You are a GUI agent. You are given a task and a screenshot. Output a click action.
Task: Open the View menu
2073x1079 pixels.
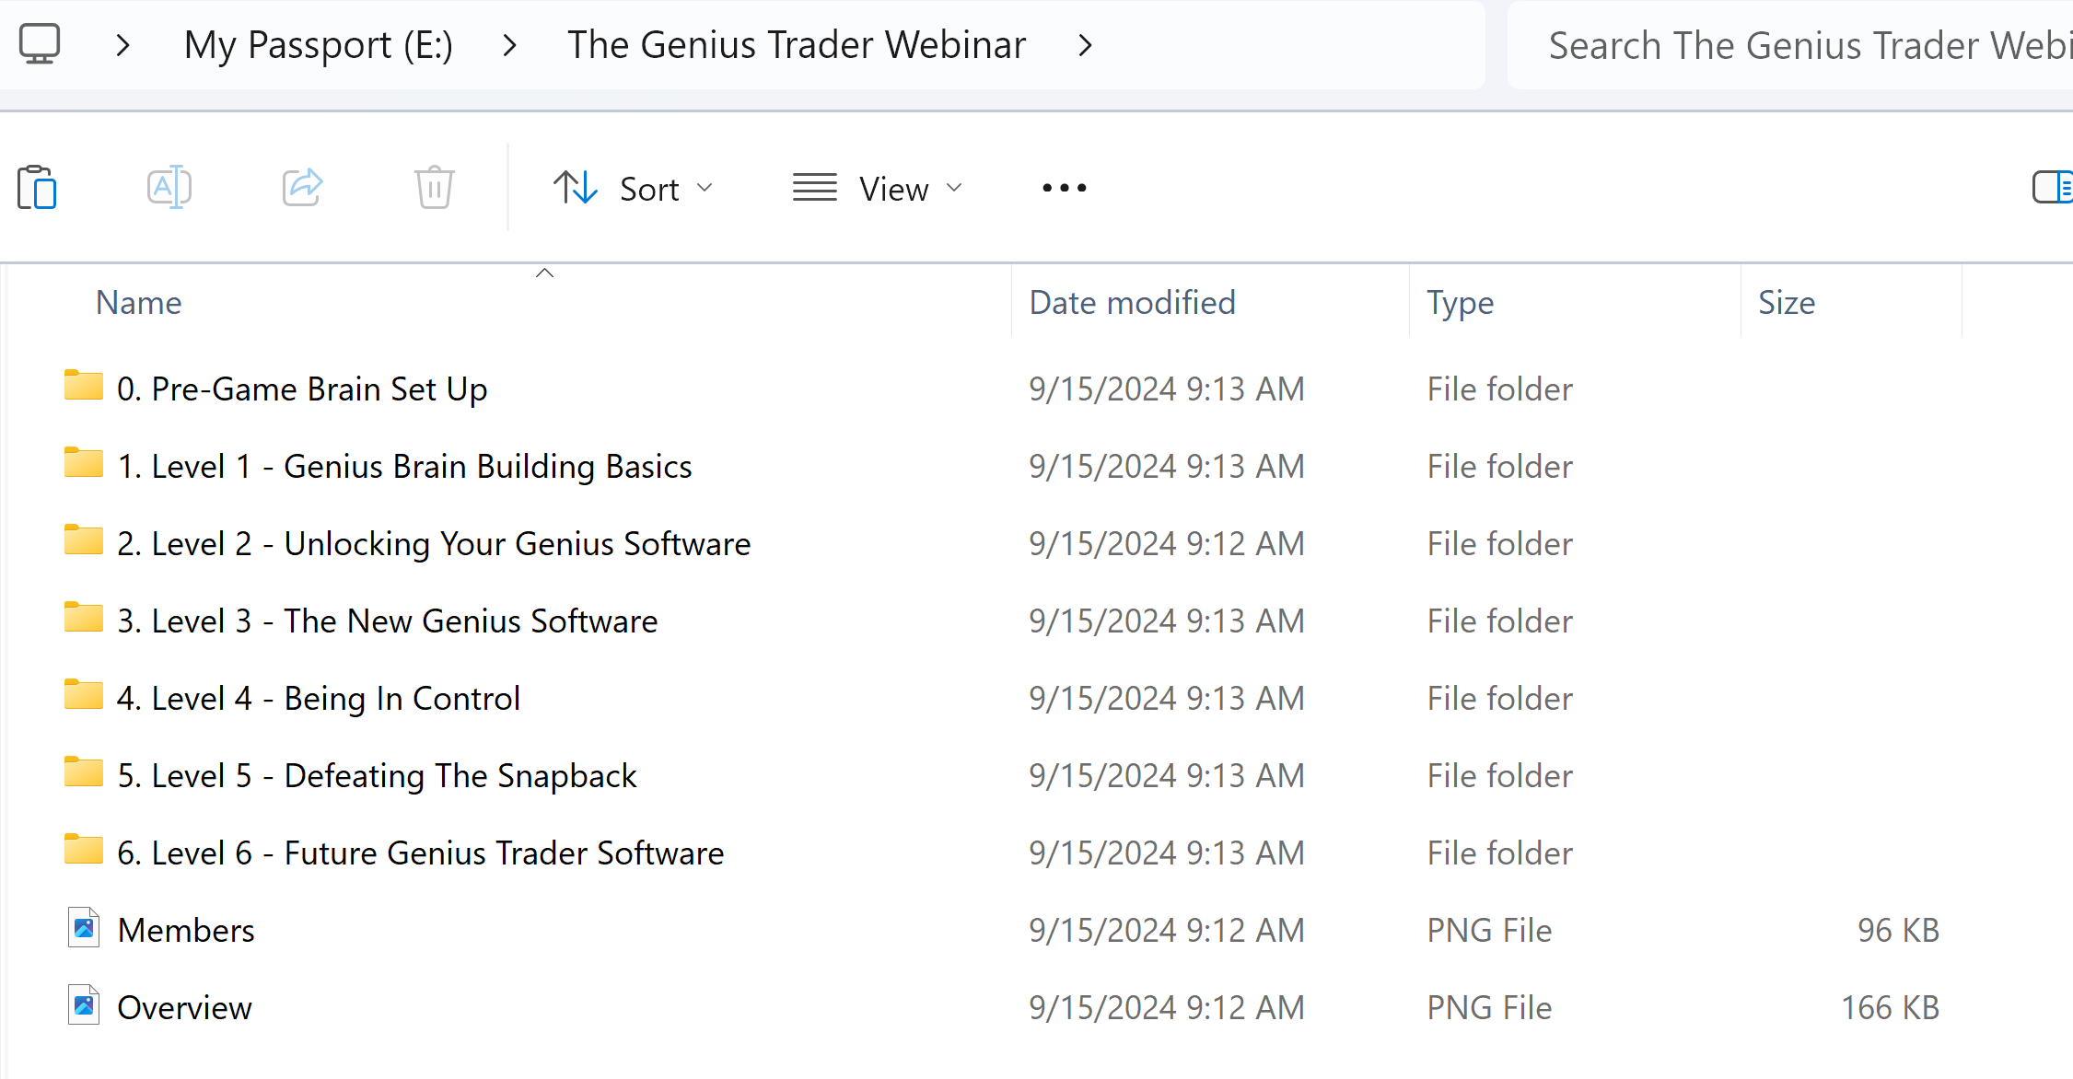pos(878,188)
